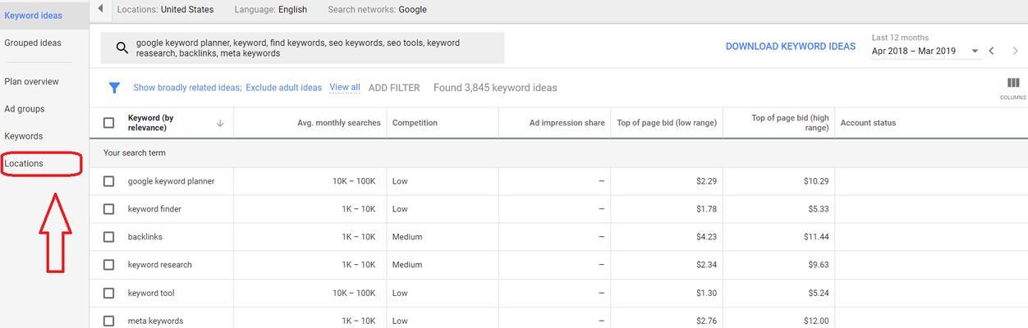
Task: Click the $9.63 high bid value
Action: [x=819, y=265]
